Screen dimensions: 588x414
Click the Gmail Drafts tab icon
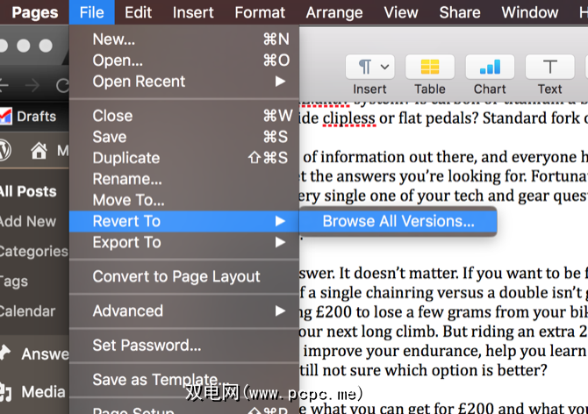pos(5,116)
